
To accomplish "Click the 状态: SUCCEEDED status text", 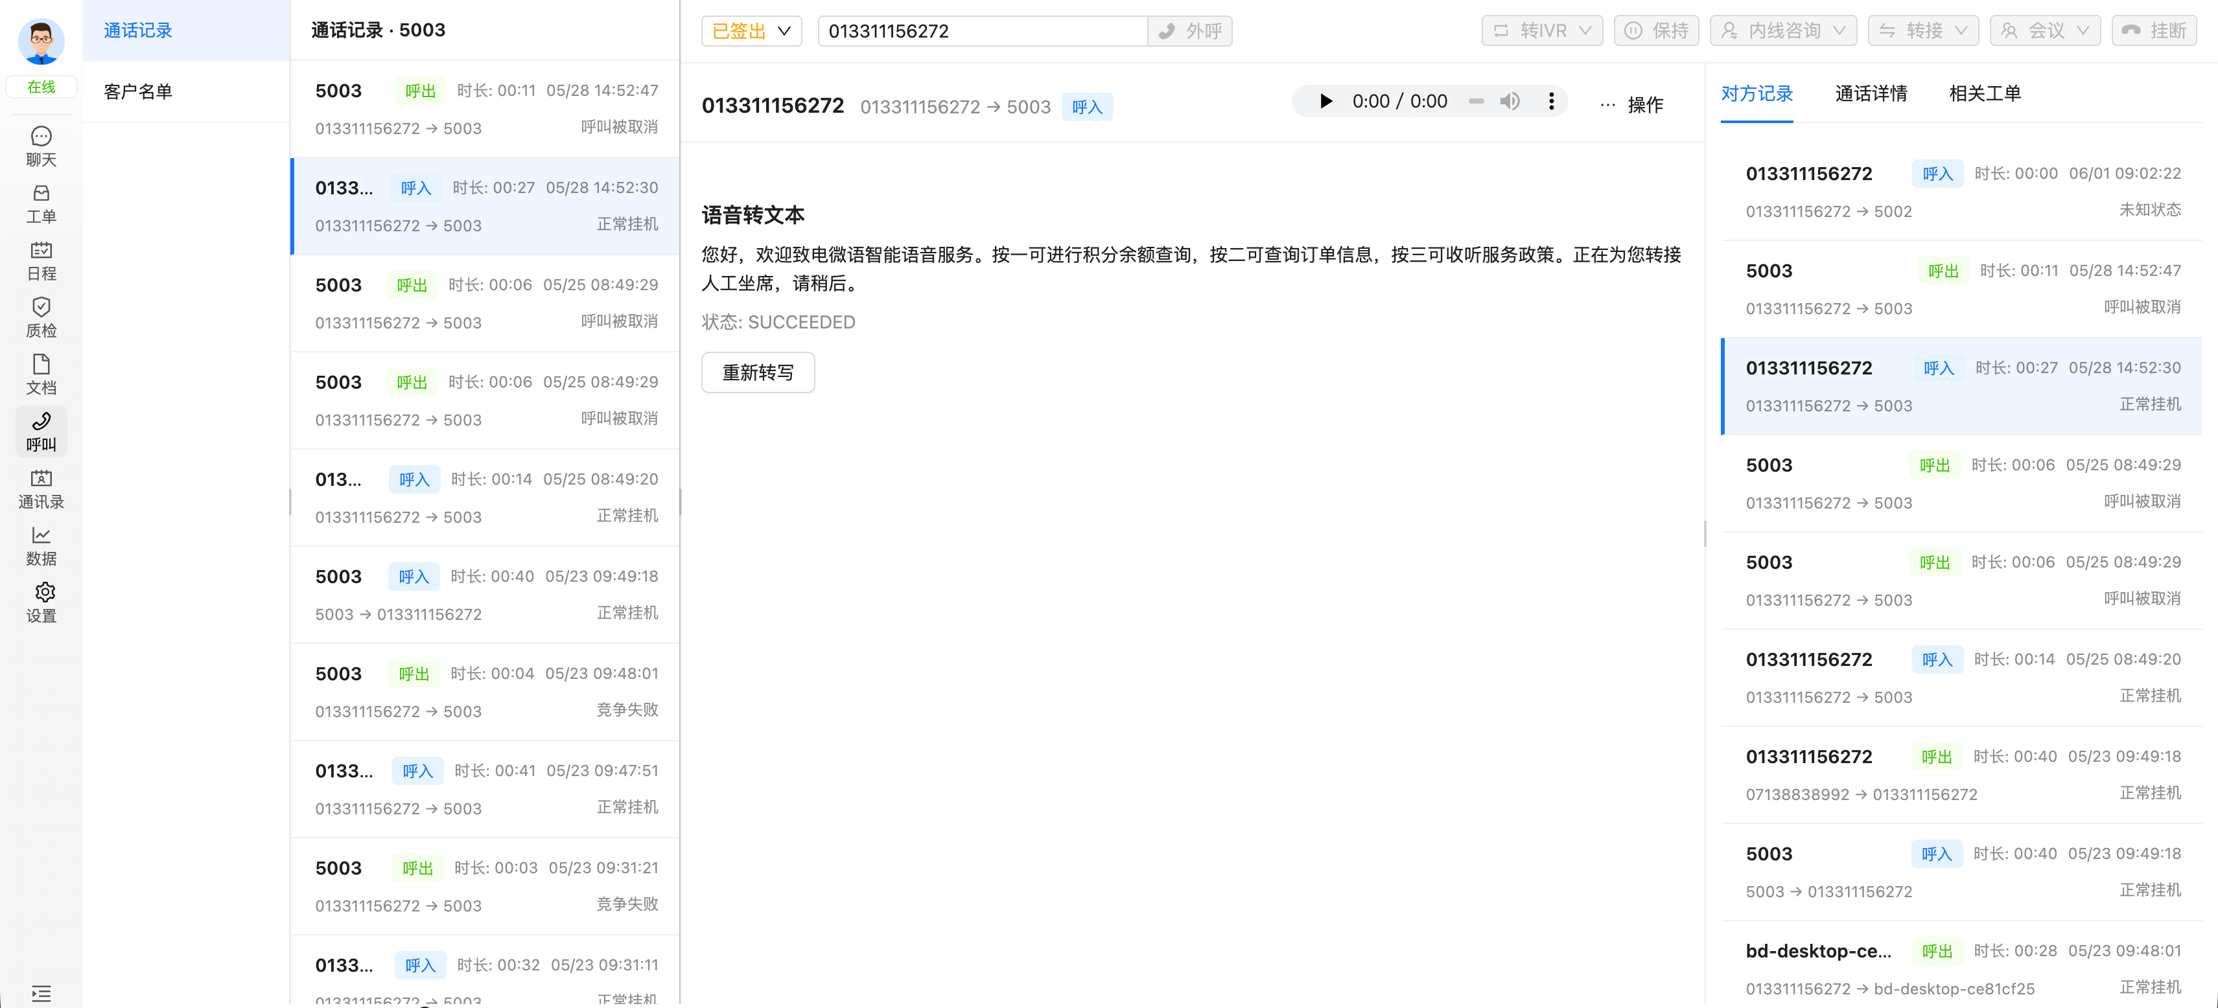I will [778, 322].
